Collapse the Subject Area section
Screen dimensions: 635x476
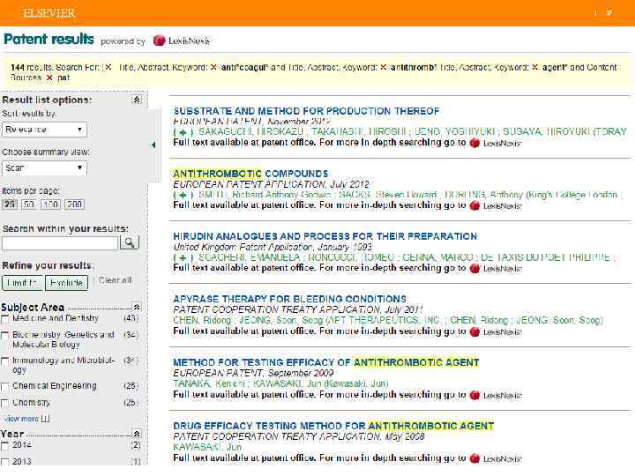[137, 307]
